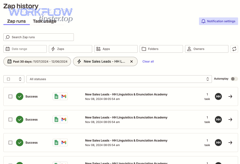Click Gmail icon in first run
240x164 pixels.
click(x=64, y=97)
